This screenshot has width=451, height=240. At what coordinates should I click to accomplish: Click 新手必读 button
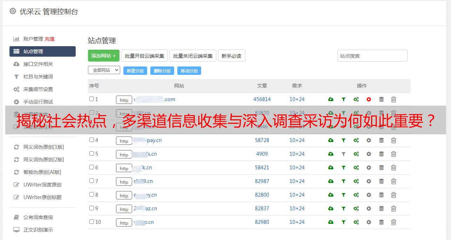point(232,56)
